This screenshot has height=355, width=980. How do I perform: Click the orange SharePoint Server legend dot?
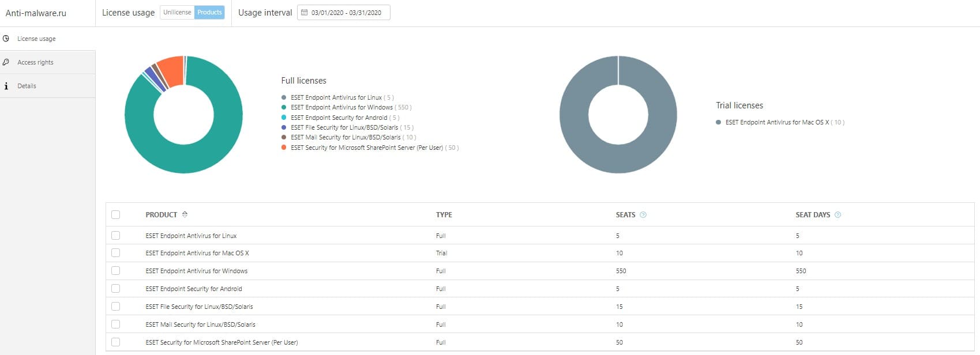point(284,148)
